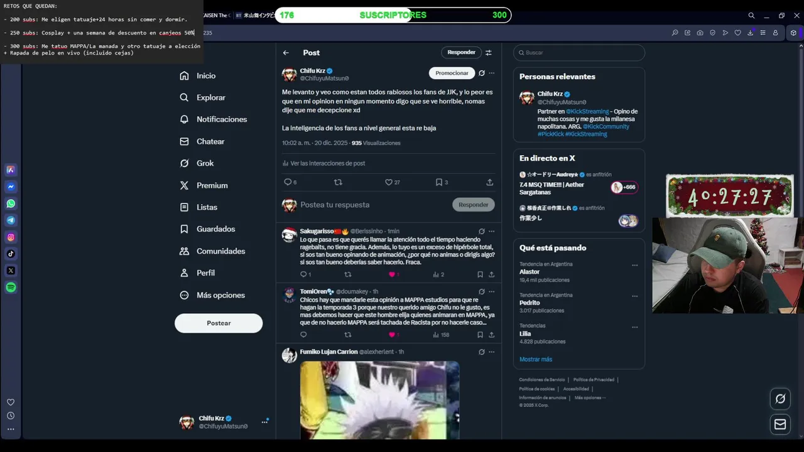
Task: Open the floating Grok button at bottom right
Action: 780,399
